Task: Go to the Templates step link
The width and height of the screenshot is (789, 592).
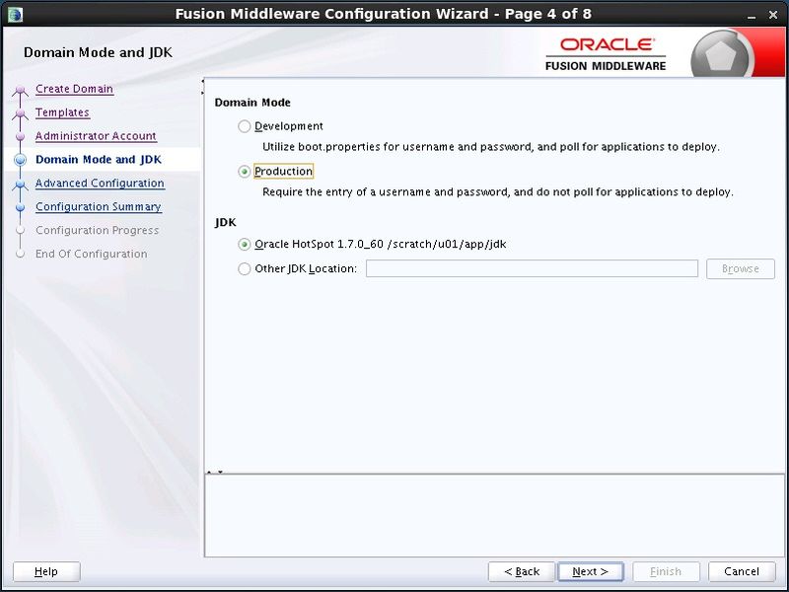Action: coord(62,112)
